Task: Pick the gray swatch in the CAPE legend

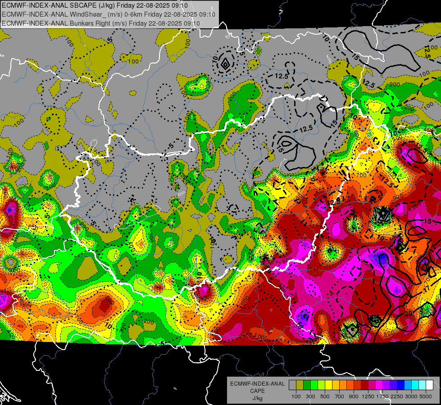Action: (292, 385)
